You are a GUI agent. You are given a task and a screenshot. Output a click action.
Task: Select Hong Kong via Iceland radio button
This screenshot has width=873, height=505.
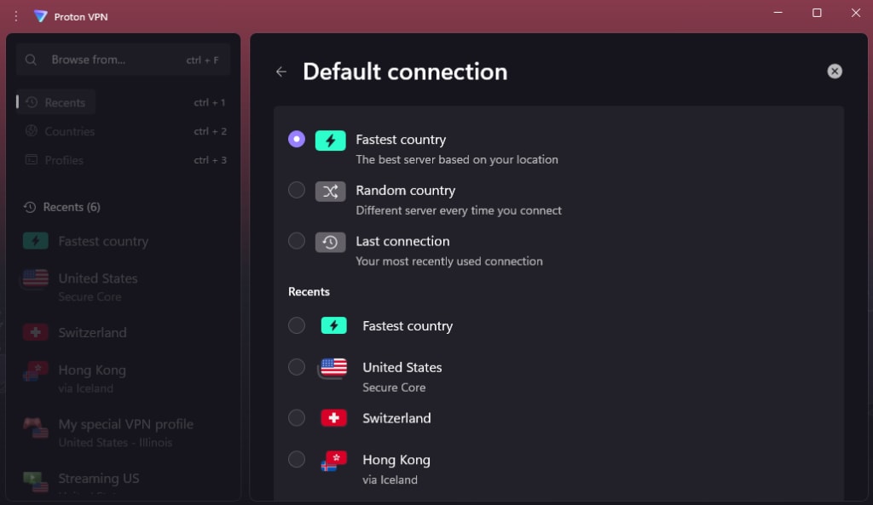[297, 459]
